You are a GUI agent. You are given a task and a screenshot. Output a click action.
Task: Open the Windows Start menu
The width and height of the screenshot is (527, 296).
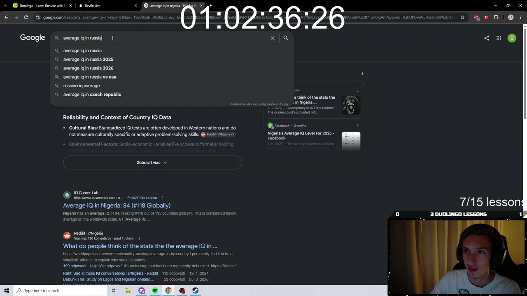(x=7, y=291)
